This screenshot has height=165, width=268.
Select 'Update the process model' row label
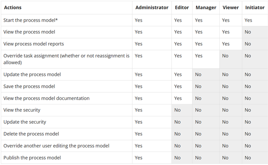[32, 74]
